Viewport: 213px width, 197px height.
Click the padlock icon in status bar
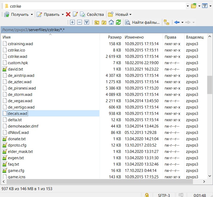pyautogui.click(x=147, y=195)
